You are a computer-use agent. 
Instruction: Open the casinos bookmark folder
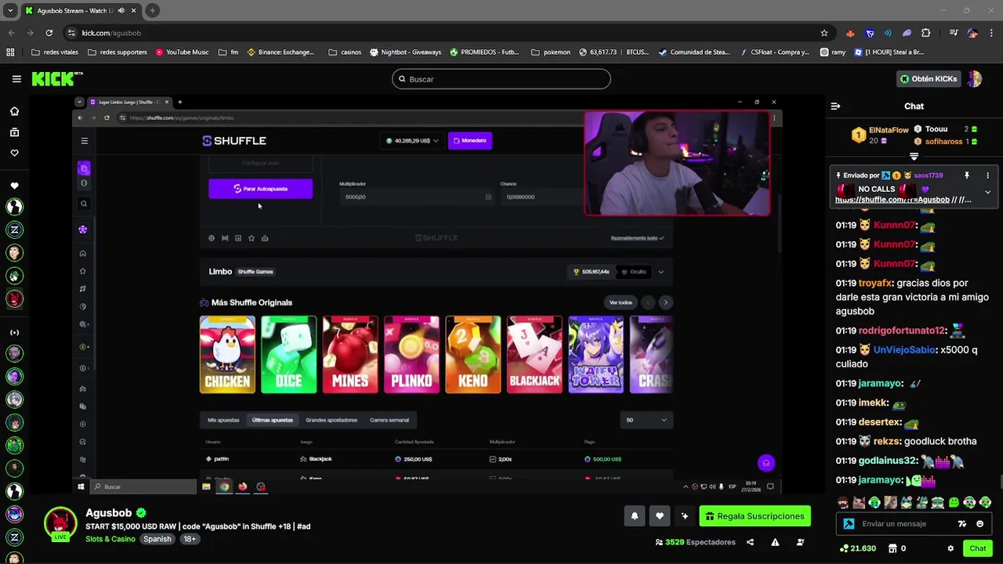click(345, 52)
